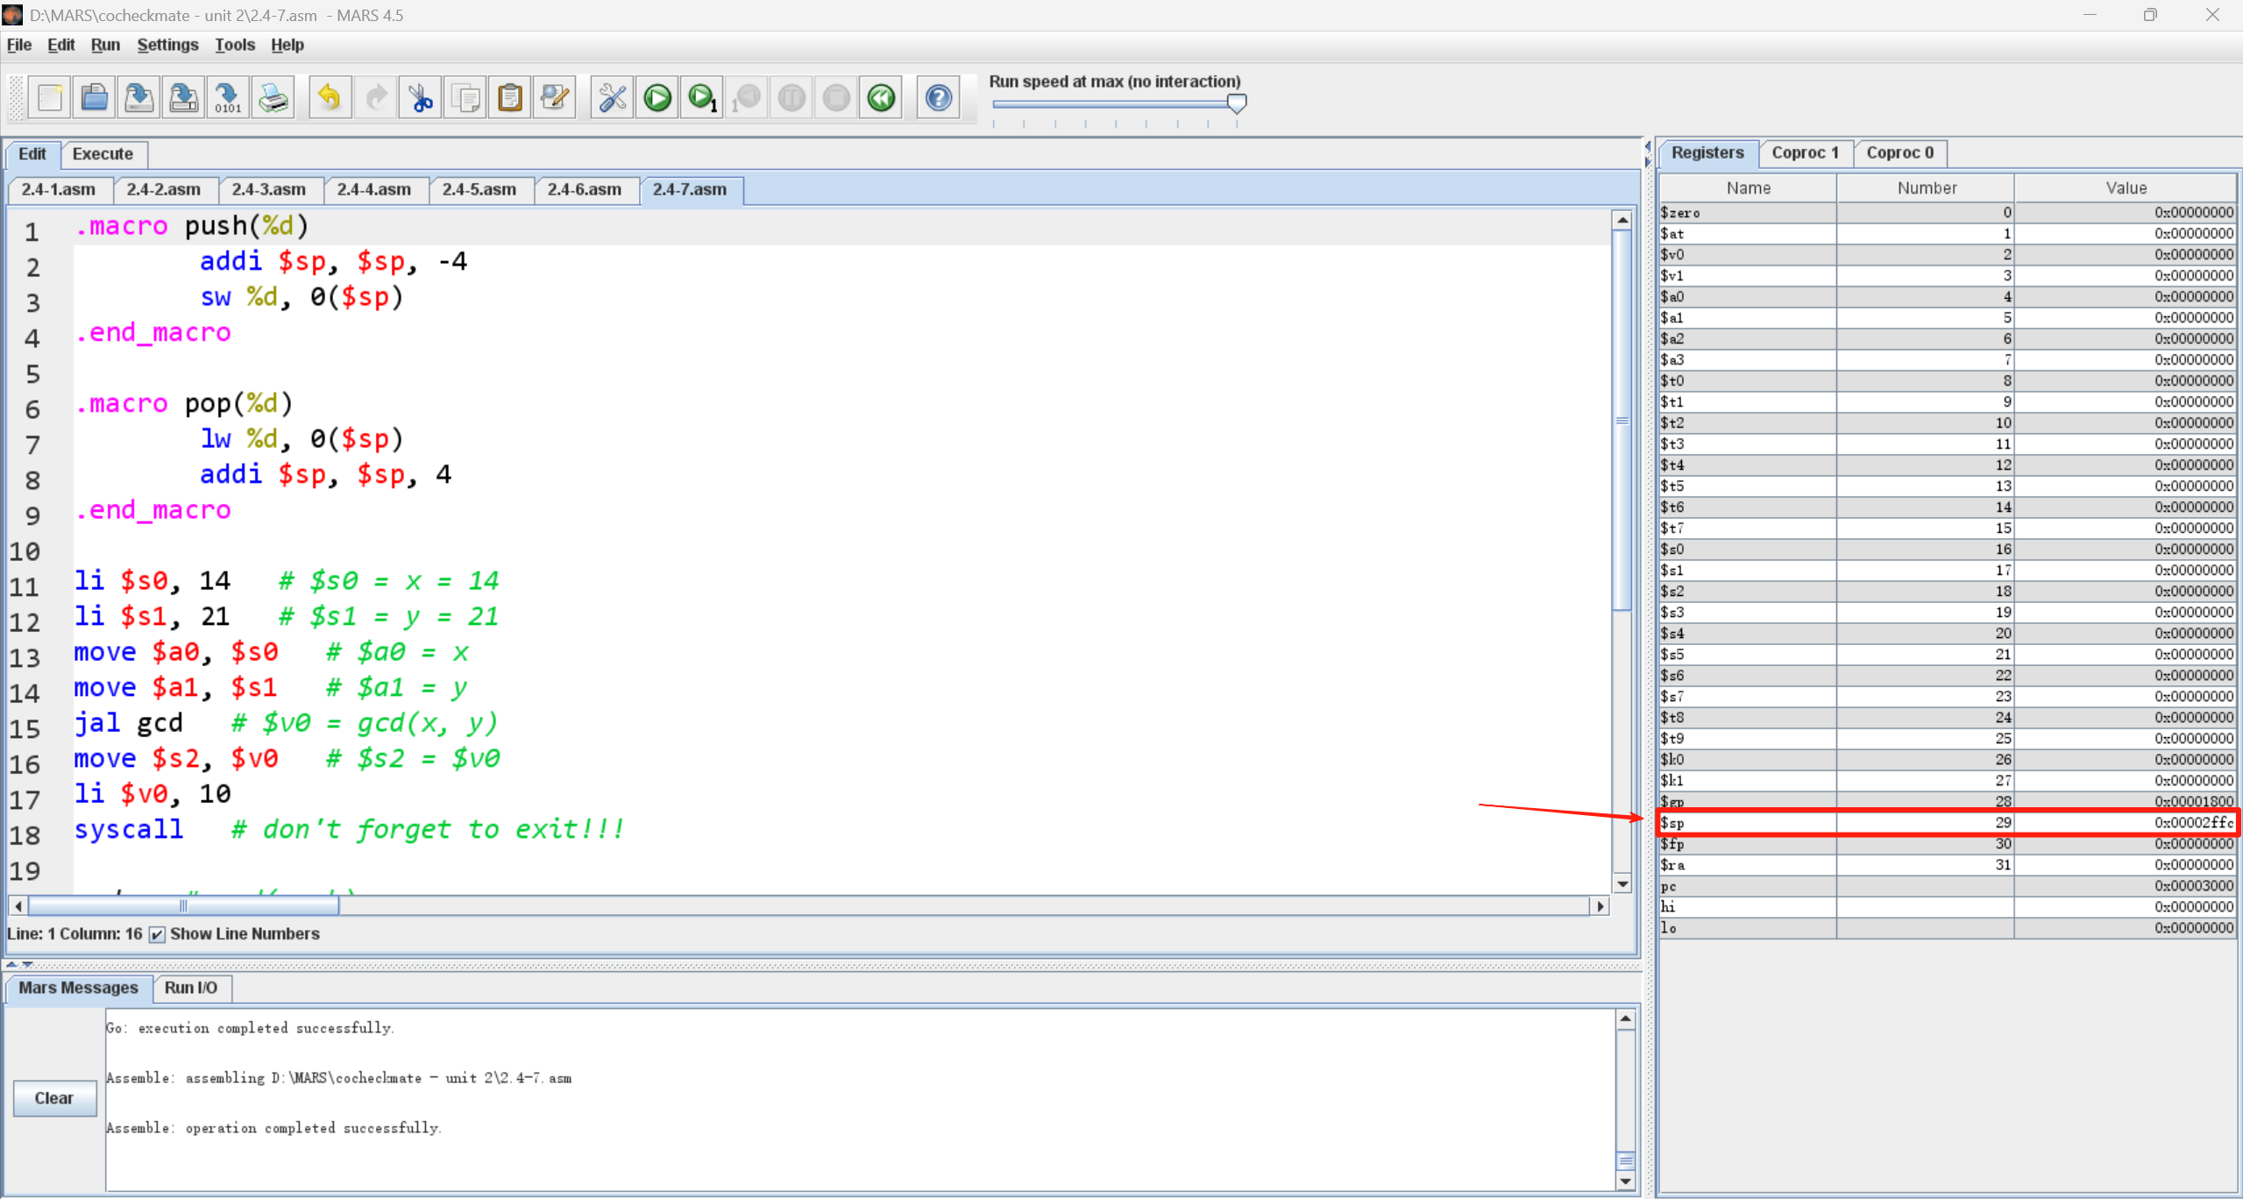2243x1199 pixels.
Task: Click the Undo yellow arrow icon
Action: [x=330, y=97]
